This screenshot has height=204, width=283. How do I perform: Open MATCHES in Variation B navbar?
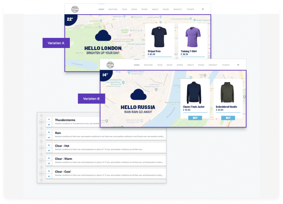(x=148, y=65)
